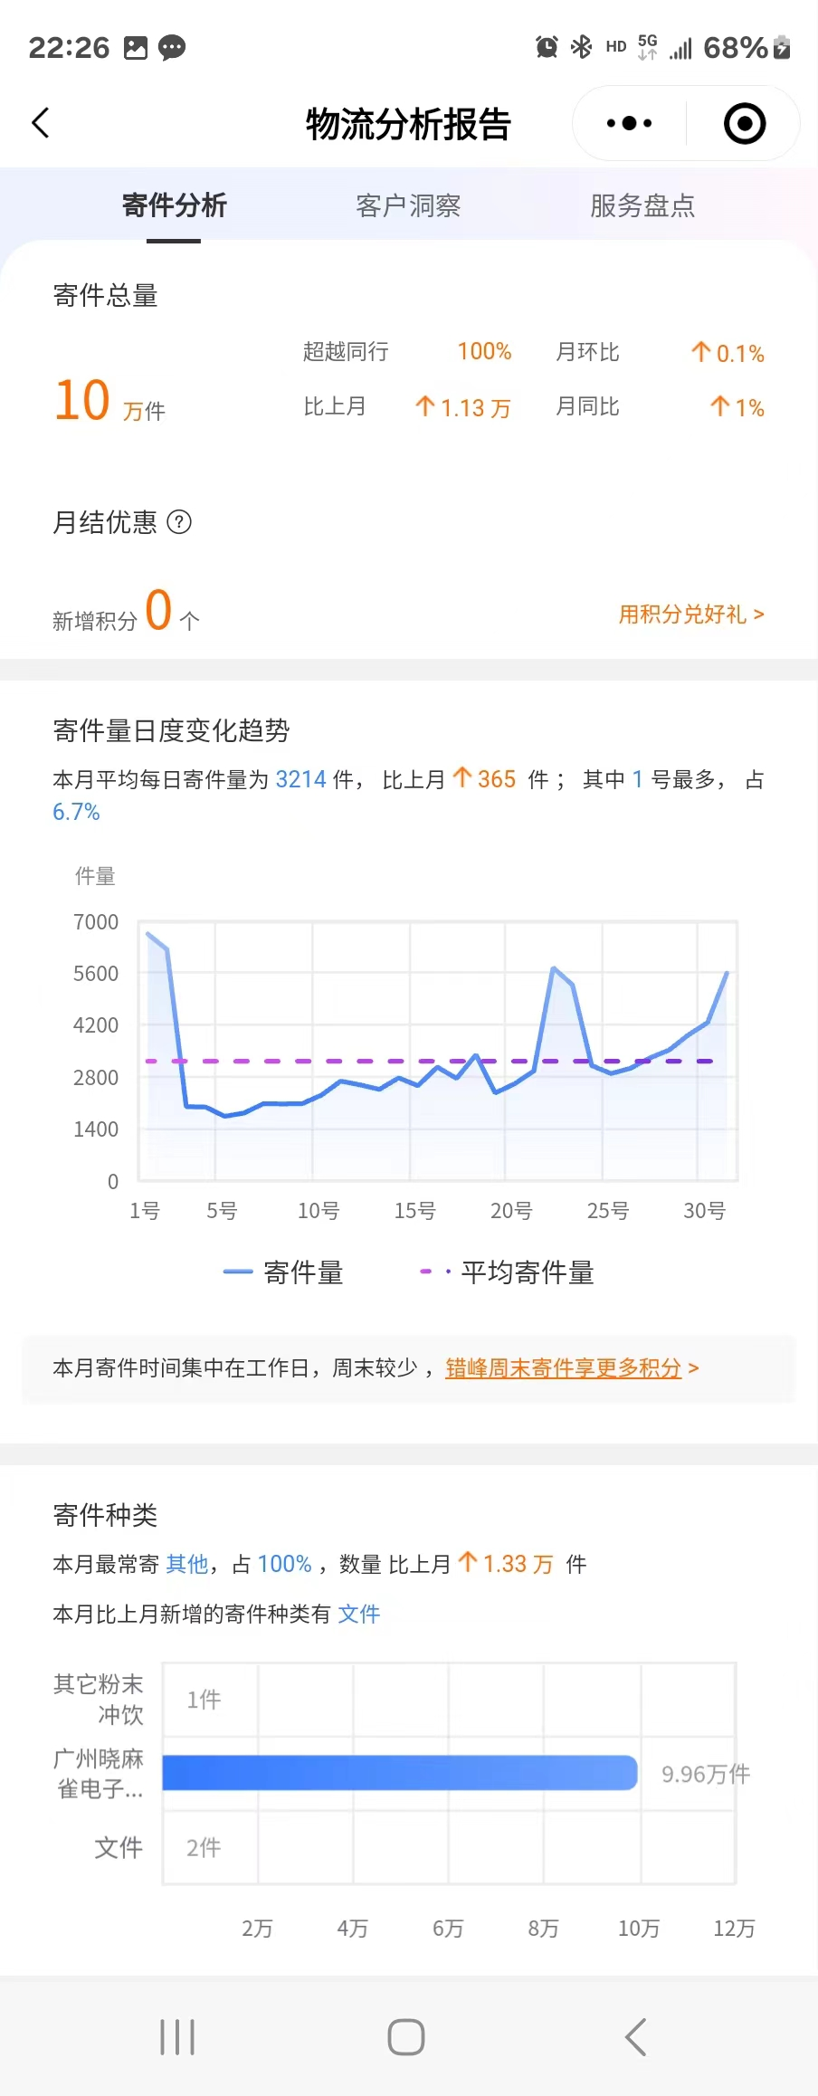
Task: Toggle the 寄件量 legend series
Action: click(284, 1272)
